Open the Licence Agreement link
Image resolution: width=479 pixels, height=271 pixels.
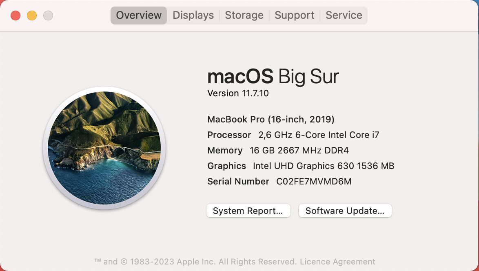pos(337,262)
